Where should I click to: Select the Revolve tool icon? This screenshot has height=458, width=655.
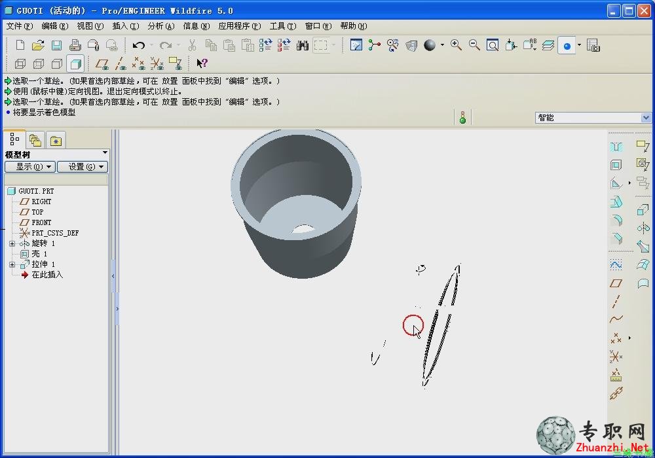[643, 228]
